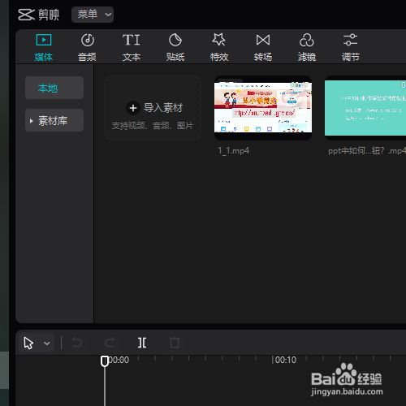Open the 贴纸 (Stickers) tab
The width and height of the screenshot is (406, 406).
(x=175, y=47)
